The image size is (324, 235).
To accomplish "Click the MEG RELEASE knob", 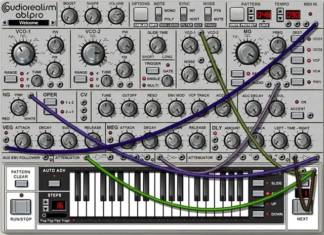I will click(x=197, y=140).
